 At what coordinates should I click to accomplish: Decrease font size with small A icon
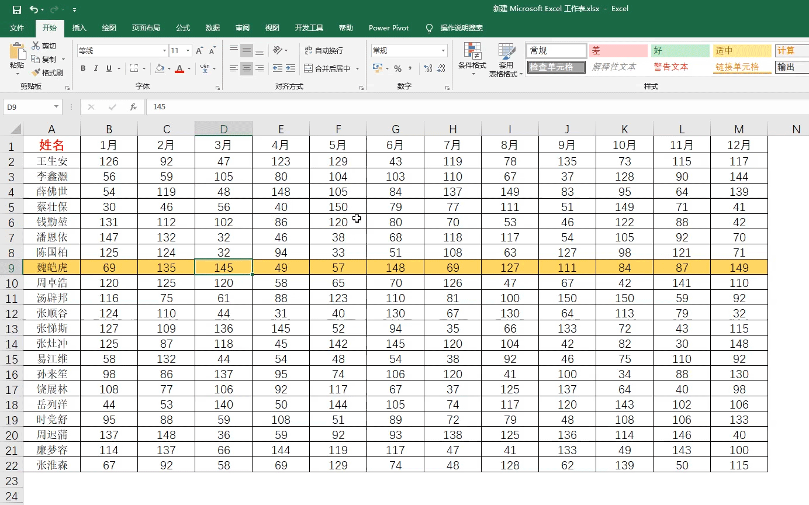(x=213, y=51)
